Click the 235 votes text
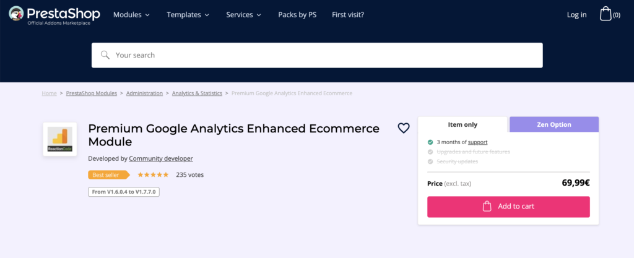 pos(189,175)
